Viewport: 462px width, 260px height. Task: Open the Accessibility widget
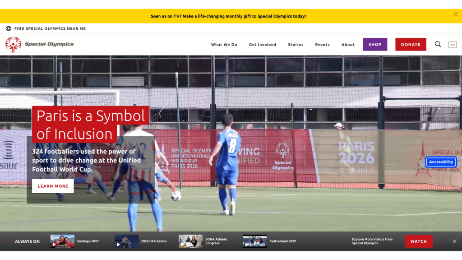[x=441, y=162]
